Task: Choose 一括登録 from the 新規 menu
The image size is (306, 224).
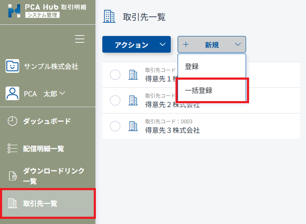Action: (199, 90)
